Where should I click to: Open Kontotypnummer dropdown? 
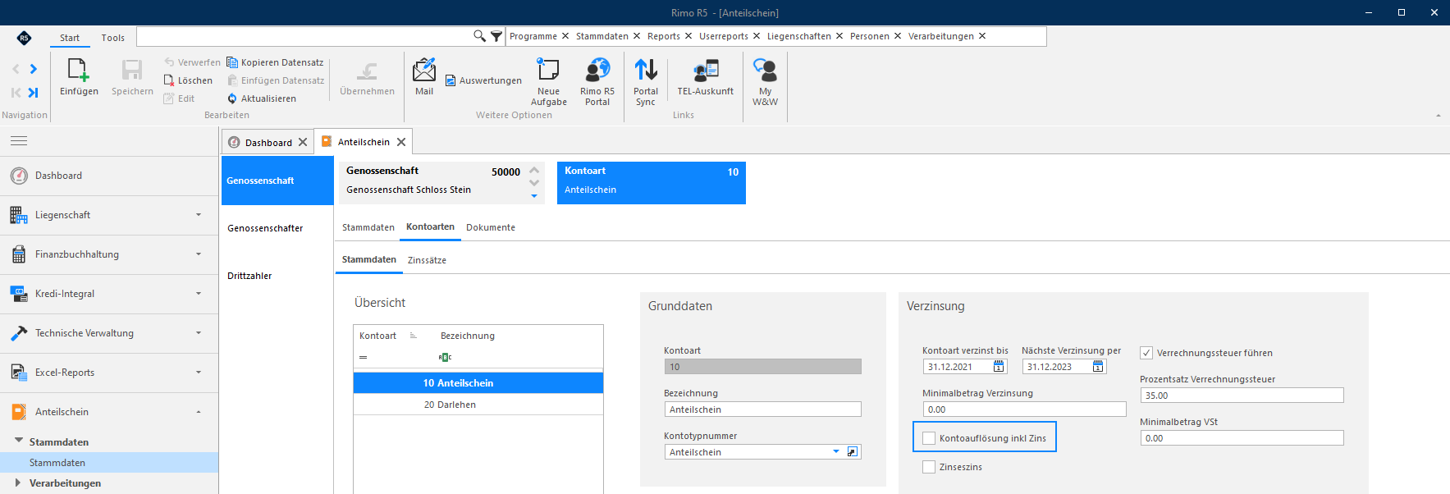coord(836,452)
